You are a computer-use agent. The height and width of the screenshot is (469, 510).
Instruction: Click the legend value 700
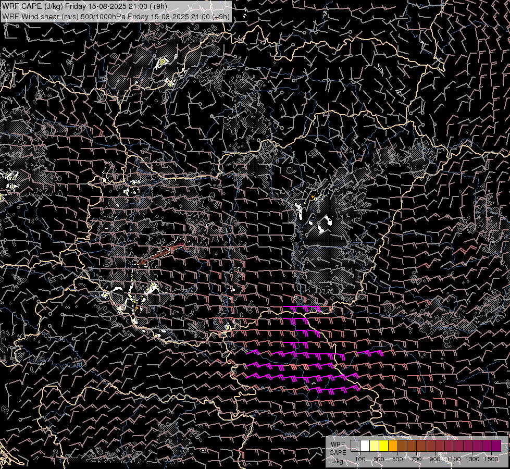click(416, 459)
